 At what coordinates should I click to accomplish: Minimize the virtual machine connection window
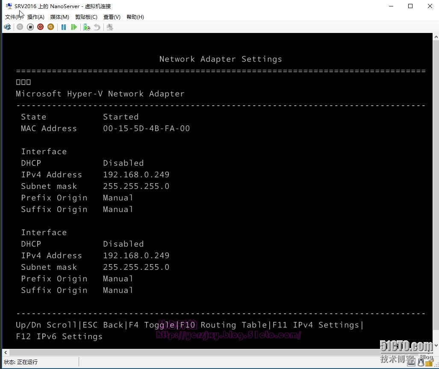[391, 6]
